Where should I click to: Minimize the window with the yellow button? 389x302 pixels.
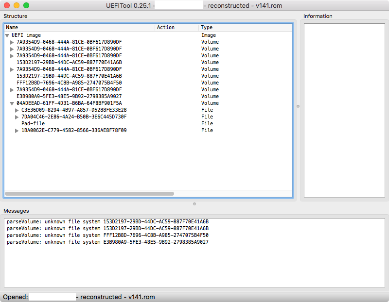pos(17,5)
